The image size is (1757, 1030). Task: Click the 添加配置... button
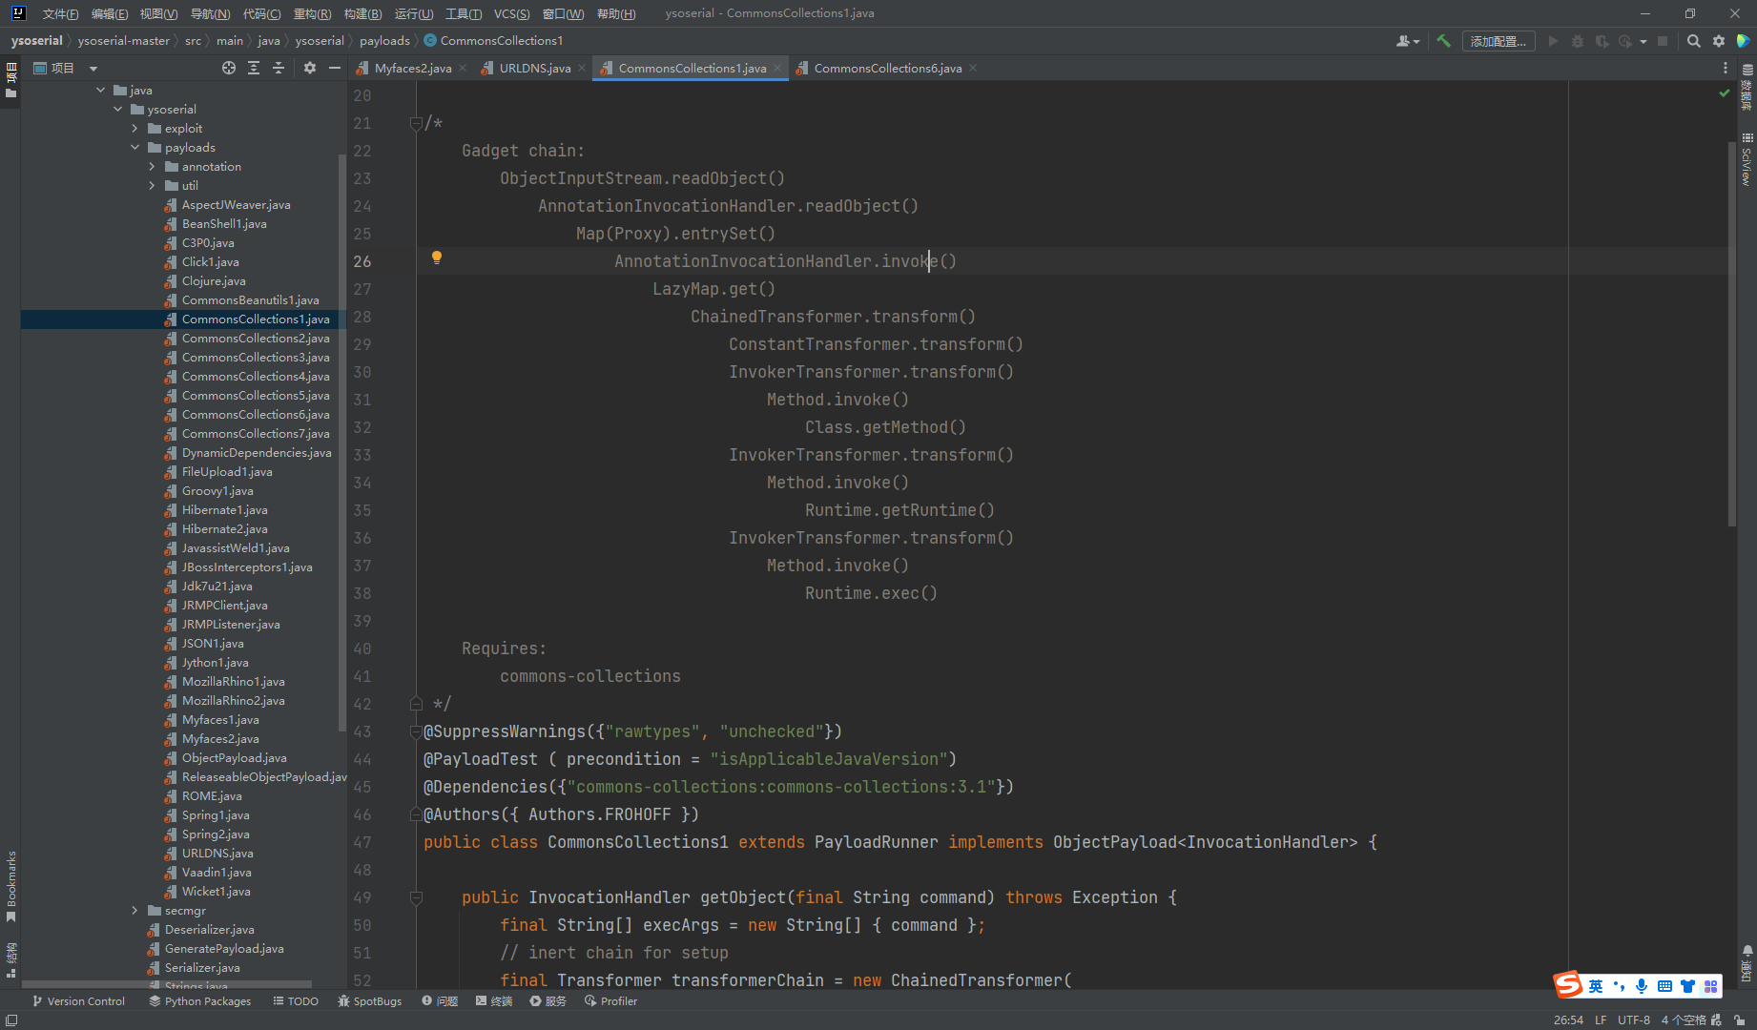click(1499, 41)
